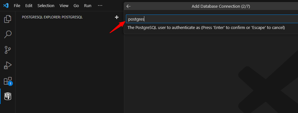Expand the menu bar overflow ellipsis
This screenshot has width=298, height=113.
(100, 6)
